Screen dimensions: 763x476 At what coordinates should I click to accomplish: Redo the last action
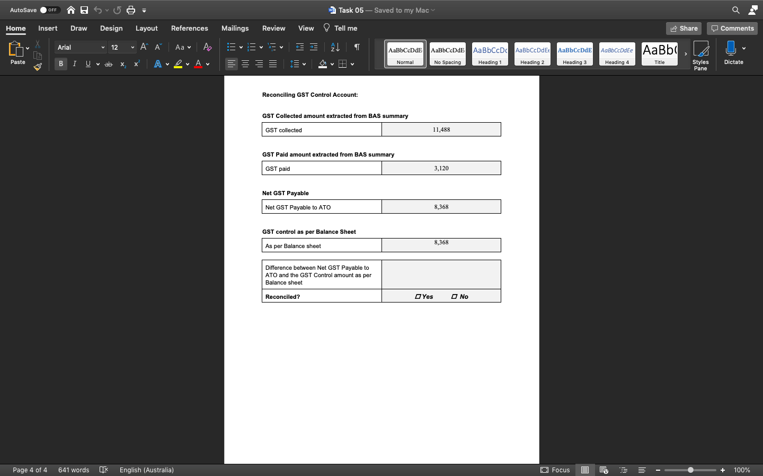click(x=117, y=10)
